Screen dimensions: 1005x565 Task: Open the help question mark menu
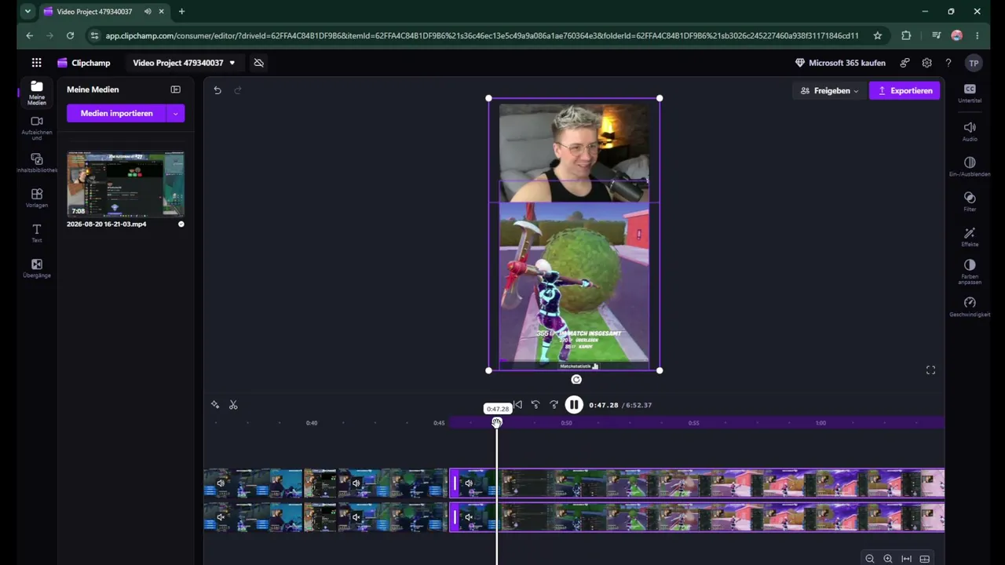[948, 63]
